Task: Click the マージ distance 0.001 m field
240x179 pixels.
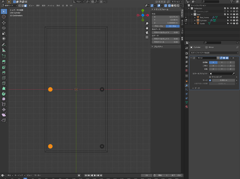Action: [x=223, y=80]
